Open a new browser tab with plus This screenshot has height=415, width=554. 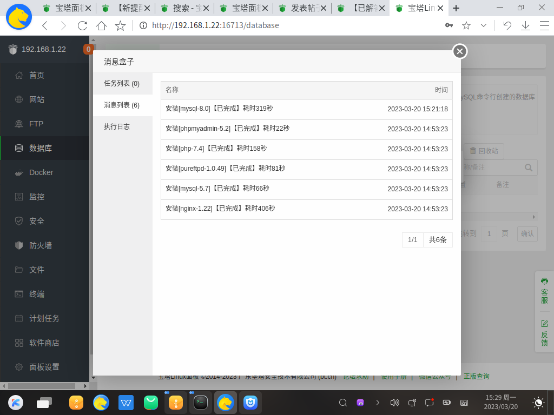pos(456,8)
